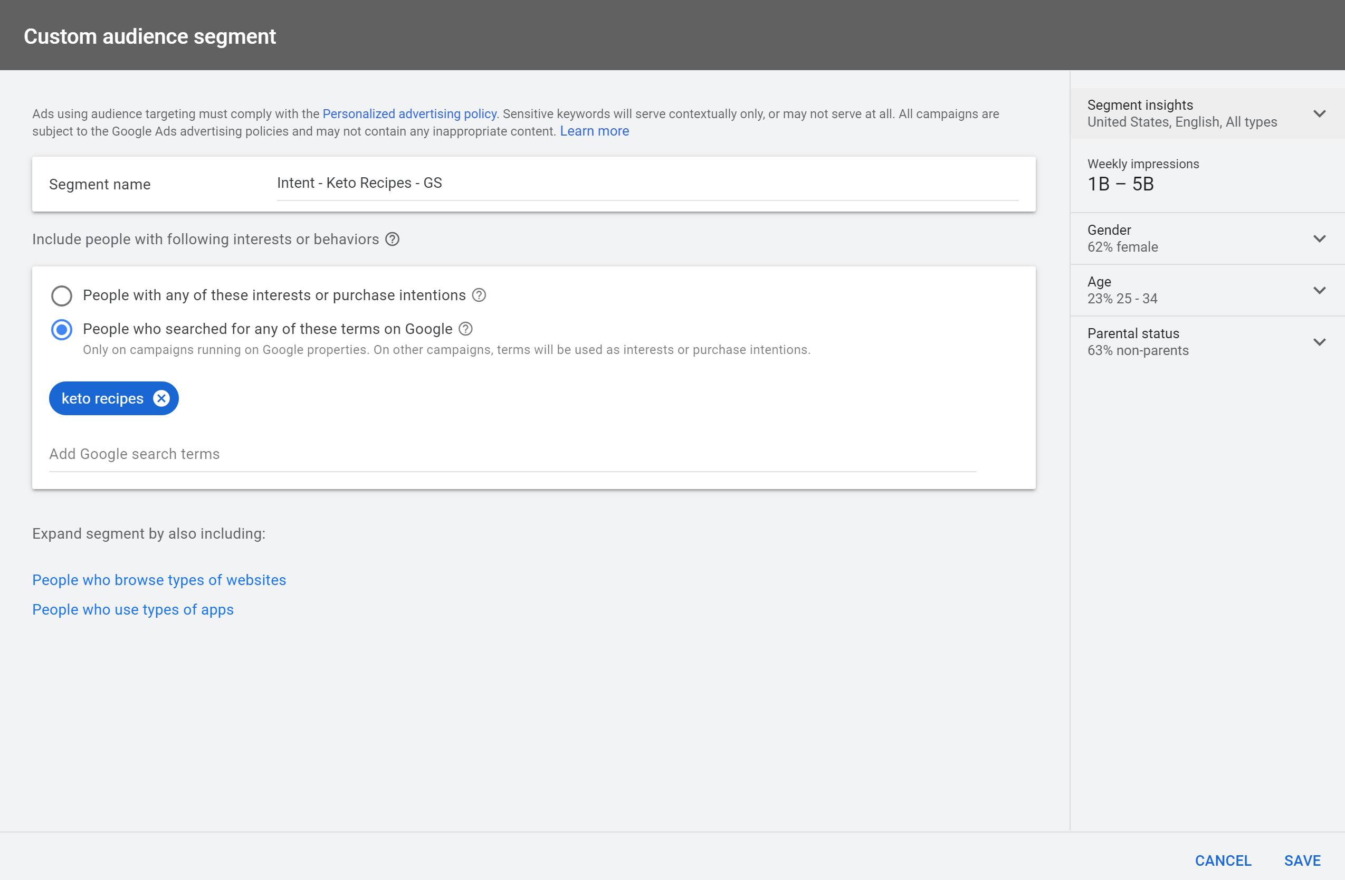Open People who use types of apps
Image resolution: width=1345 pixels, height=880 pixels.
coord(133,609)
